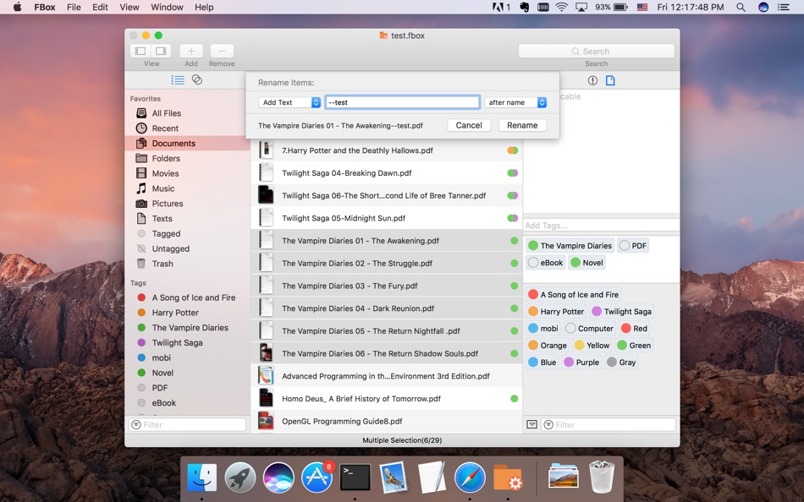
Task: Toggle The Vampire Diaries assigned tag
Action: [570, 246]
